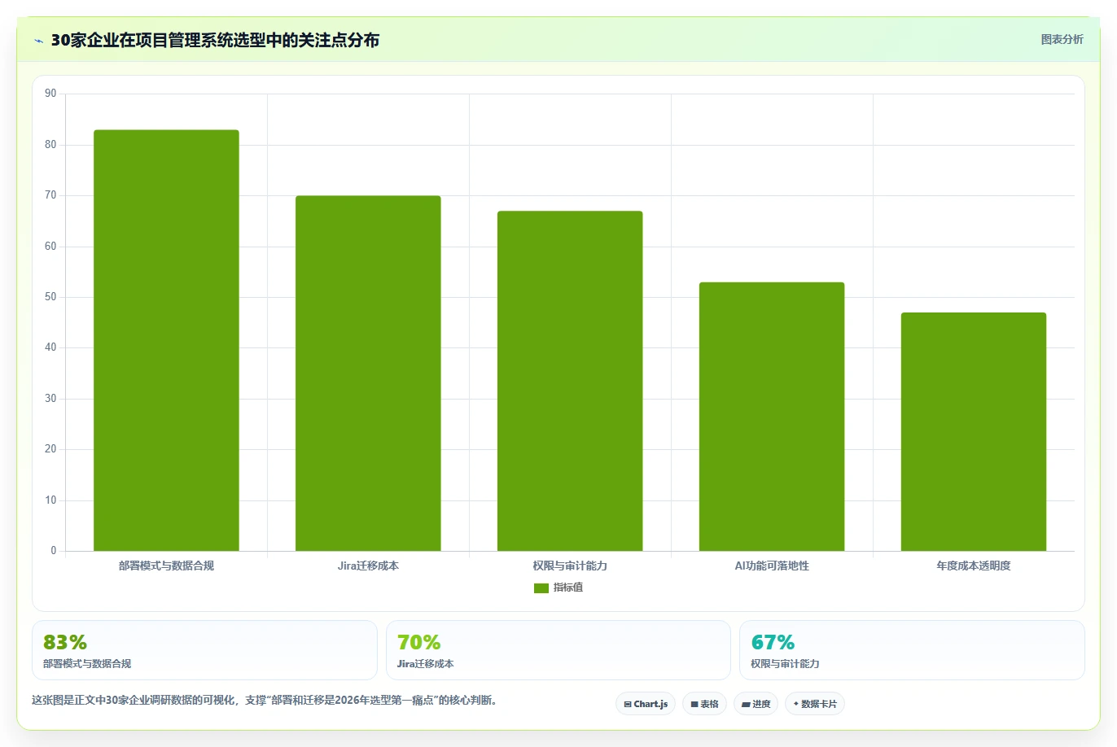The height and width of the screenshot is (747, 1117).
Task: Click the chart title 30家企业在项目管理系统选型中的关注点分布
Action: 215,41
